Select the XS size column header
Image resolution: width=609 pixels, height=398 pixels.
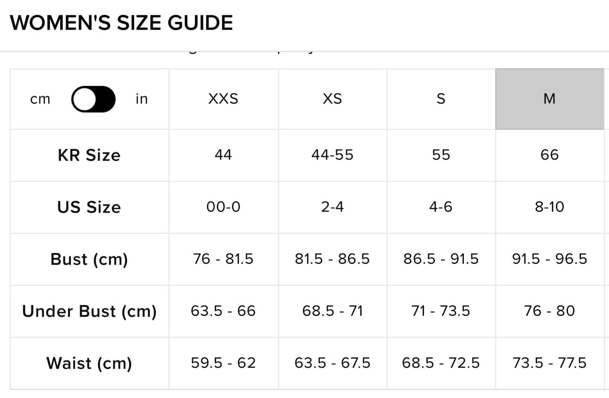point(332,99)
